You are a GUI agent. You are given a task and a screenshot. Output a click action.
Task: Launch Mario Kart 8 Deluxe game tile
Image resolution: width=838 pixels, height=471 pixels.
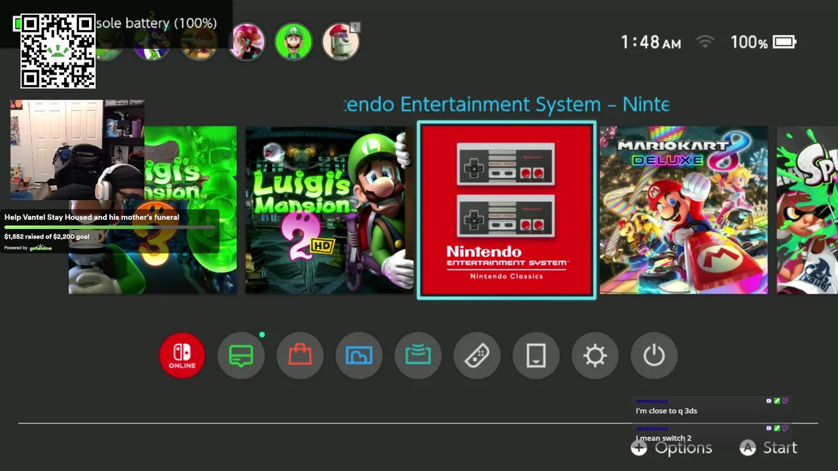coord(683,210)
